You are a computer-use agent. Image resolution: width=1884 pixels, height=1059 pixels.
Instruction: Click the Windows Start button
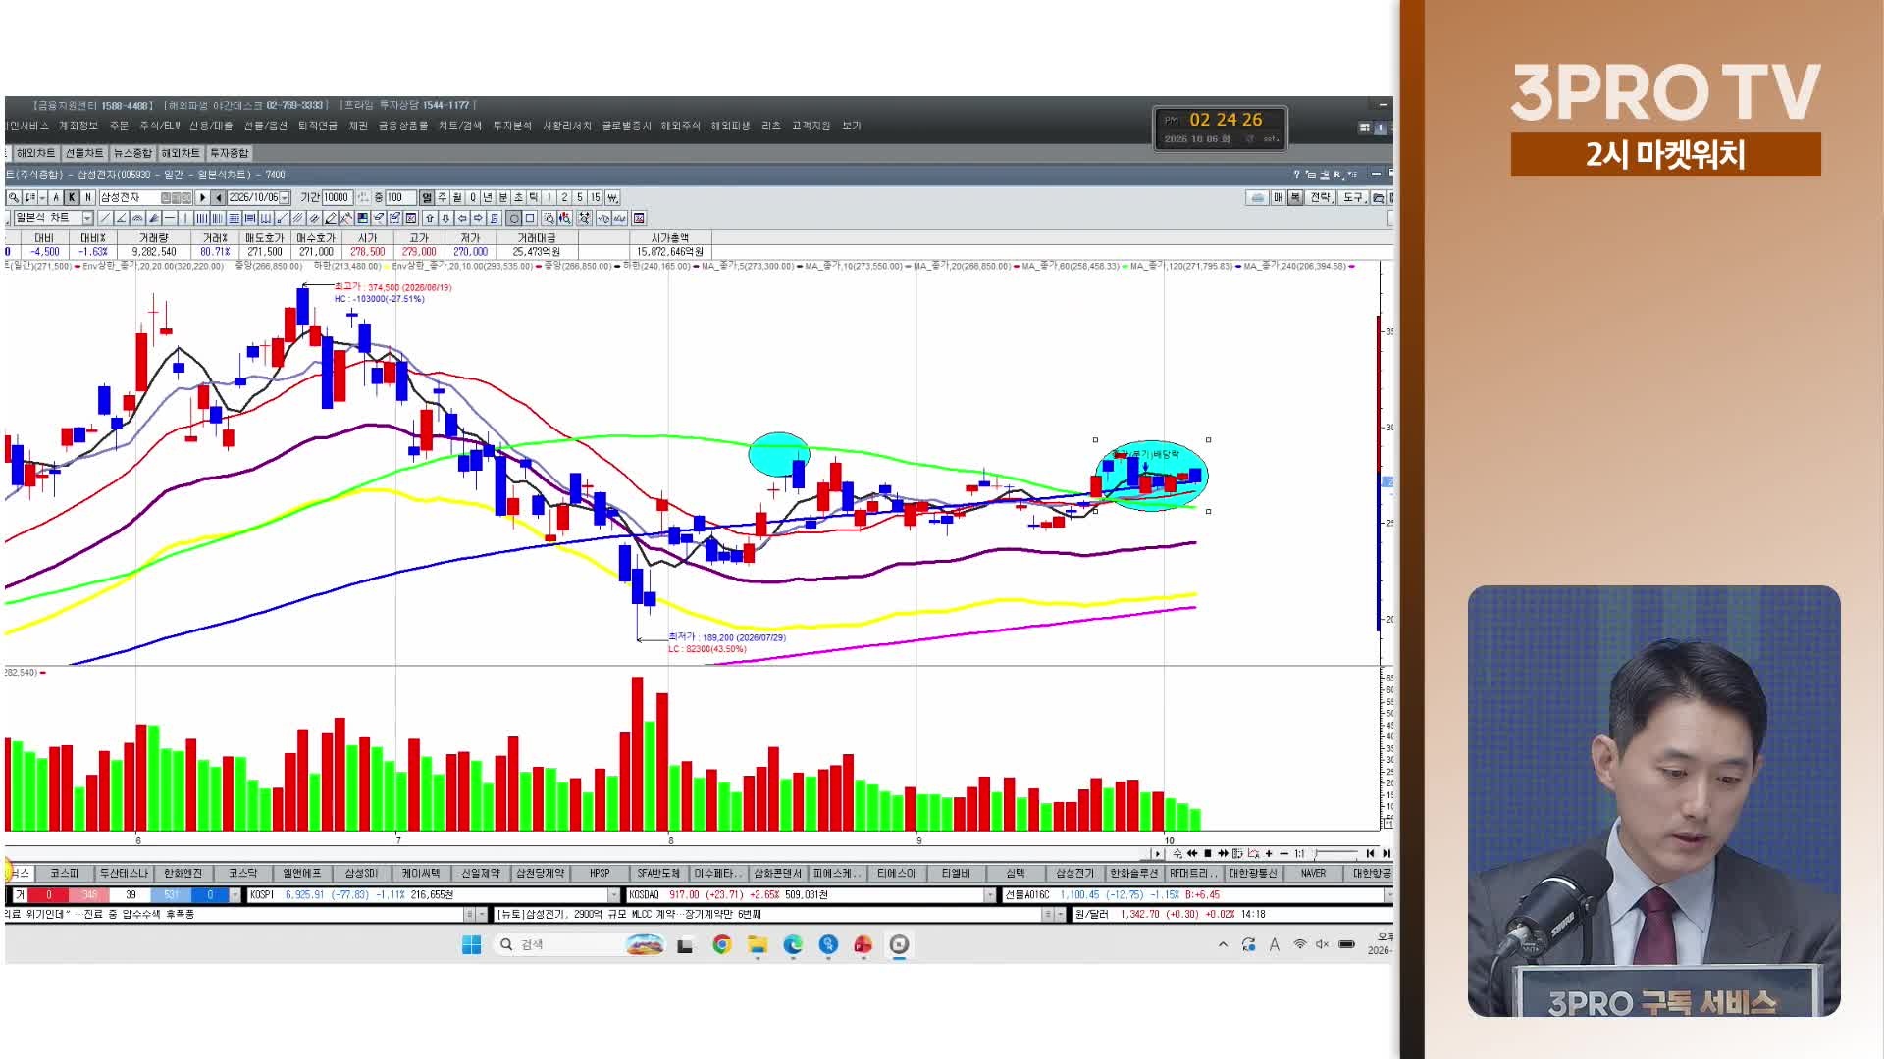(471, 944)
